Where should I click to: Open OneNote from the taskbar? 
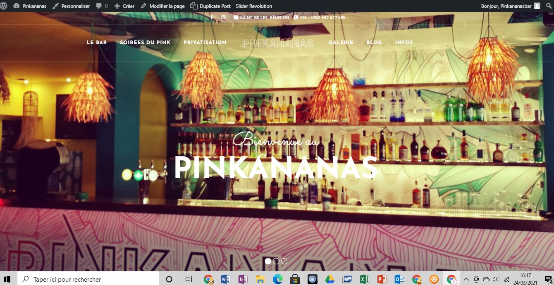pyautogui.click(x=243, y=279)
